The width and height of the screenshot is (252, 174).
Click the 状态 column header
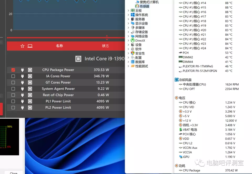pyautogui.click(x=106, y=46)
